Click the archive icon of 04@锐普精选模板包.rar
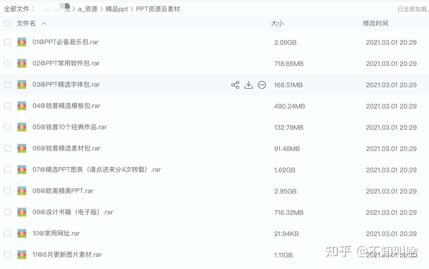Screen dimensions: 429x269 (22, 106)
